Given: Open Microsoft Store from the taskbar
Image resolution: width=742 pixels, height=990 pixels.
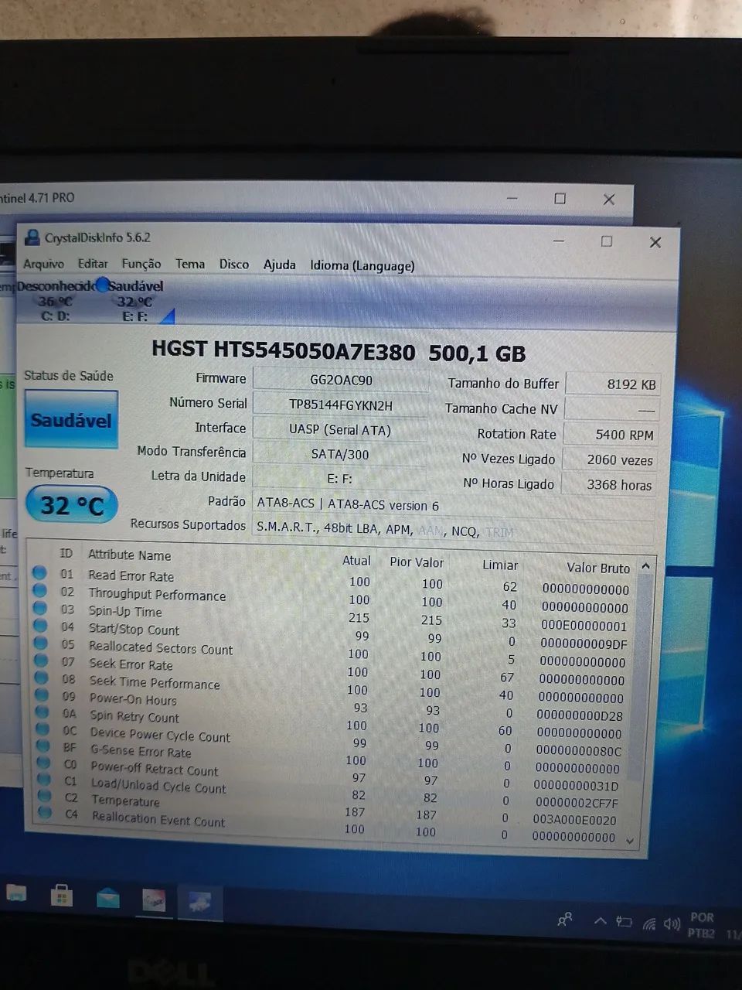Looking at the screenshot, I should [61, 896].
